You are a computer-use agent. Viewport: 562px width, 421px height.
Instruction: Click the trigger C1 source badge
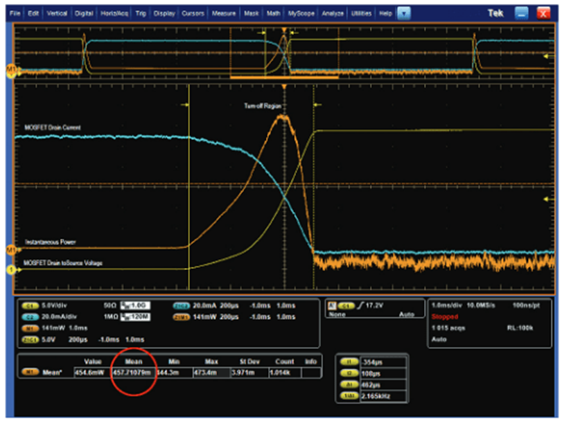tap(345, 305)
